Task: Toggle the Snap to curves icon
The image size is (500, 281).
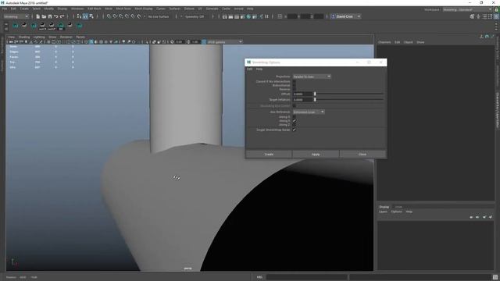Action: click(115, 16)
